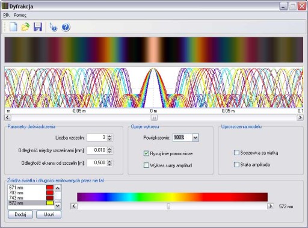
Task: Toggle the Rysuj linie pomocnicze checkbox
Action: coord(146,153)
